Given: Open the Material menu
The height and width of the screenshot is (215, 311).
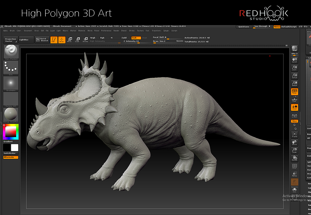Looking at the screenshot, I should 82,31.
